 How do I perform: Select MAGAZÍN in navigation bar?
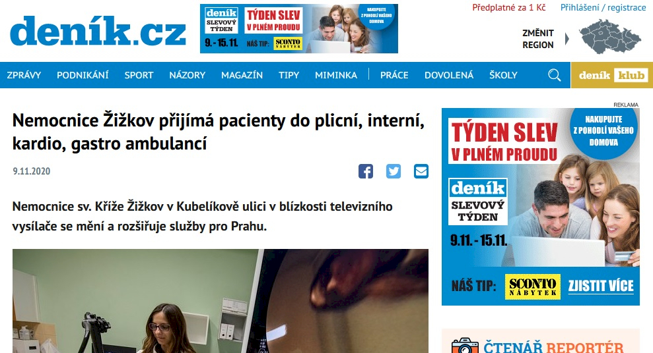point(242,75)
